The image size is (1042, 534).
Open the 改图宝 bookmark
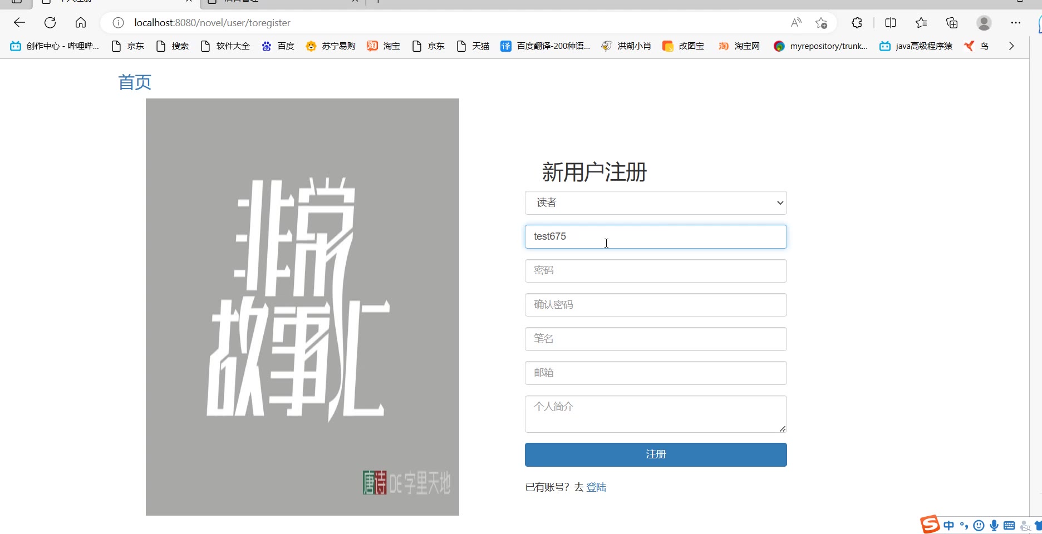click(684, 46)
